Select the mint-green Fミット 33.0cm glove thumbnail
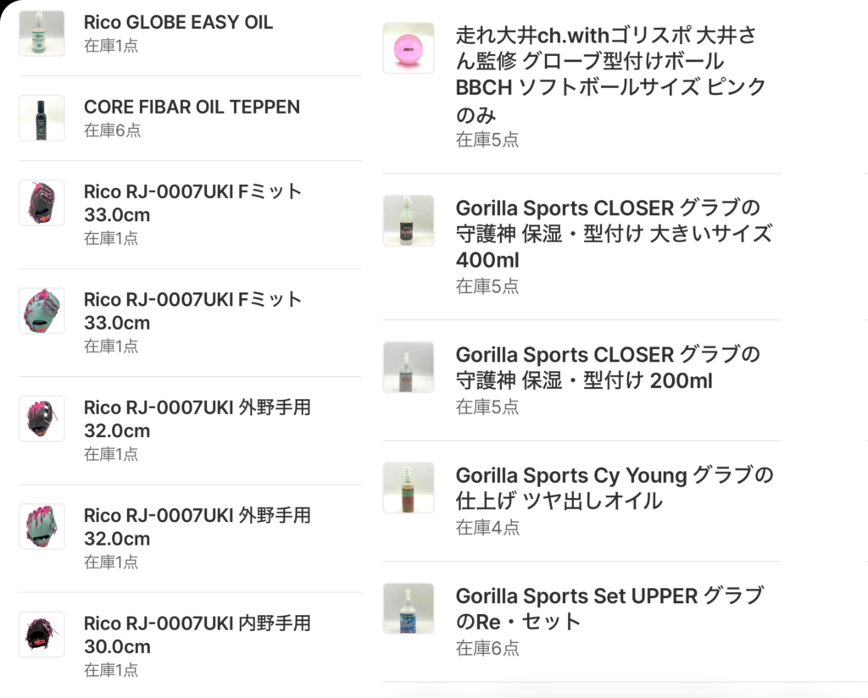 (x=42, y=310)
